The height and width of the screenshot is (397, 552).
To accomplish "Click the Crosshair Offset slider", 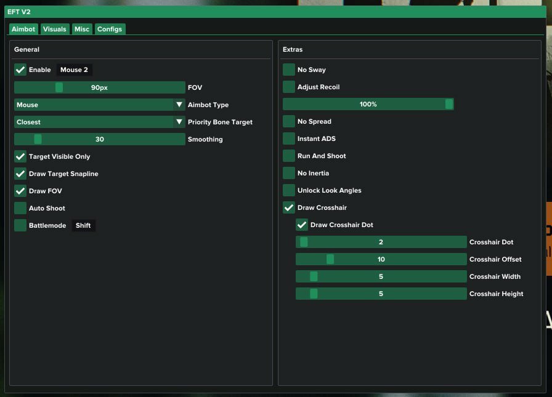I will click(381, 259).
